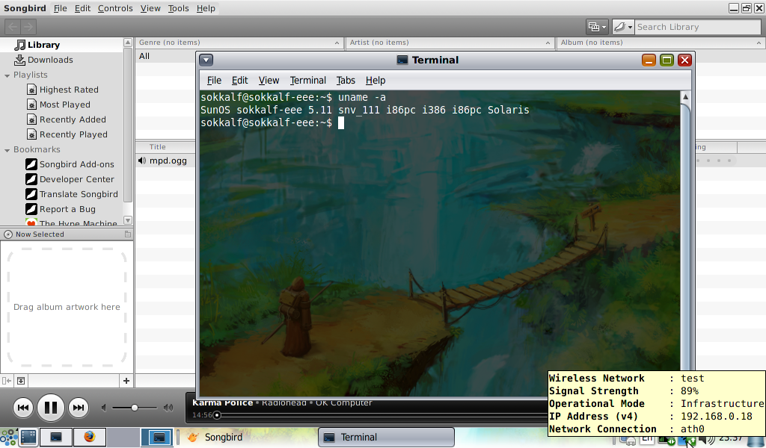Open the Report a Bug bookmark
Screen dimensions: 766x448
tap(67, 209)
